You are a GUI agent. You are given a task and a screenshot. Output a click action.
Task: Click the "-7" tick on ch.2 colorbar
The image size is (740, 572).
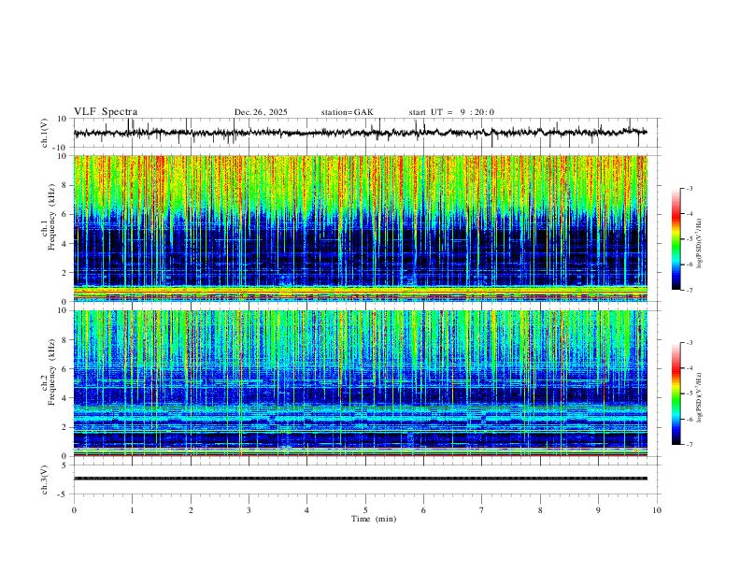pyautogui.click(x=689, y=444)
